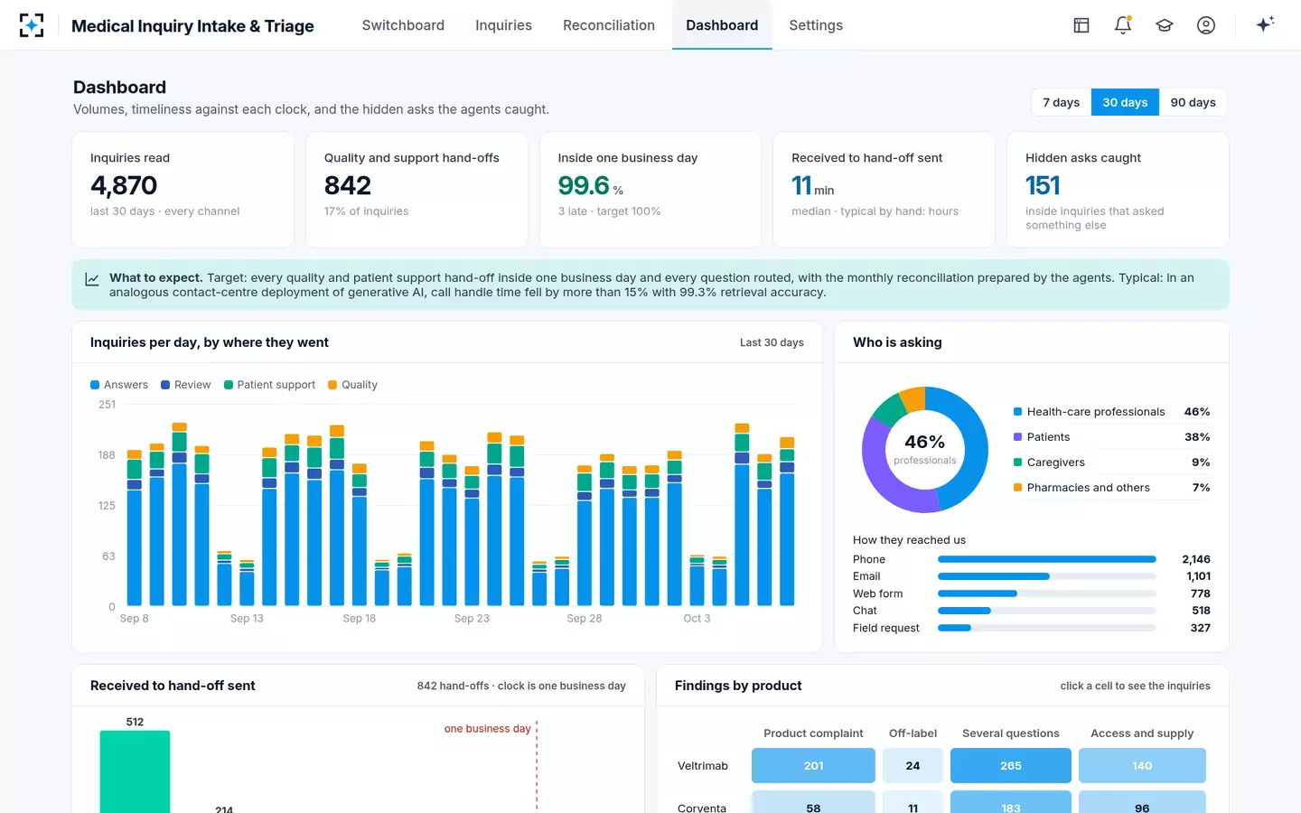Image resolution: width=1301 pixels, height=813 pixels.
Task: Click the Health-care professionals legend row
Action: (x=1111, y=412)
